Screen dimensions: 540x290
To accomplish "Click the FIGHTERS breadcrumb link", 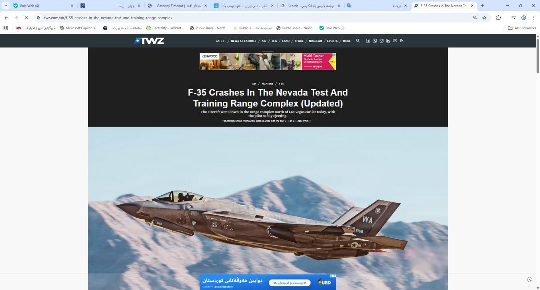I will (x=267, y=84).
